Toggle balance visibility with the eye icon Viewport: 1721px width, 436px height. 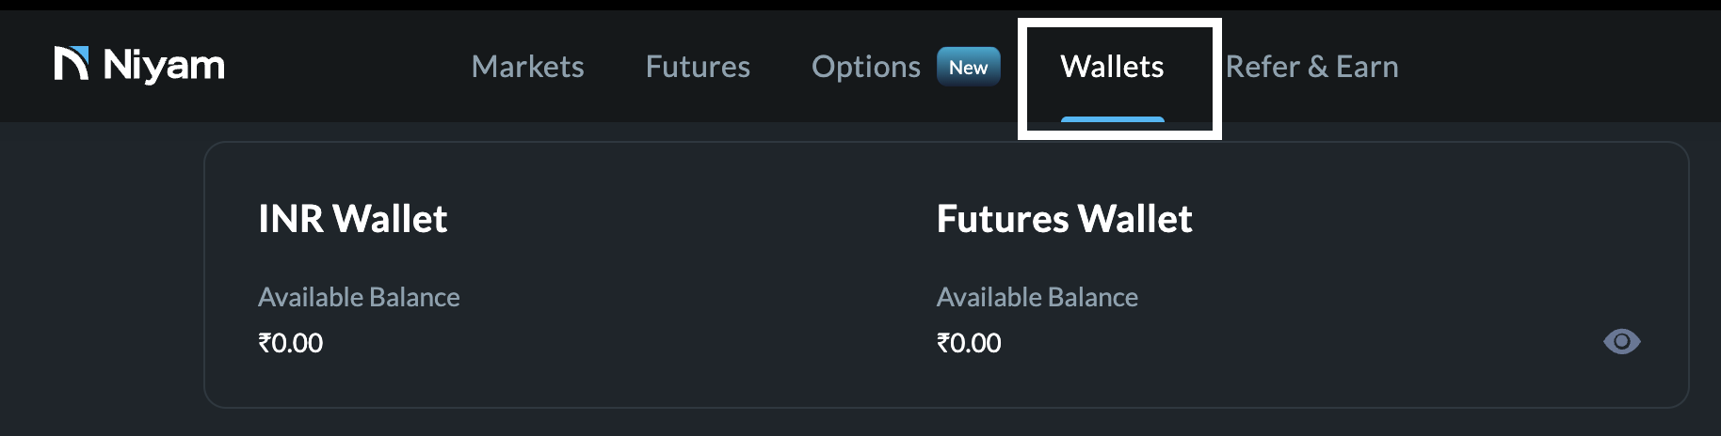(x=1621, y=341)
